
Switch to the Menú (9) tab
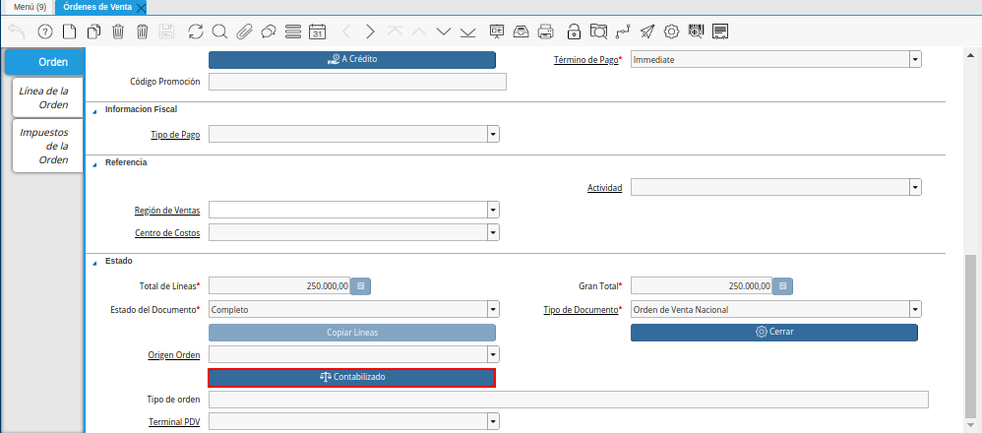(x=31, y=7)
